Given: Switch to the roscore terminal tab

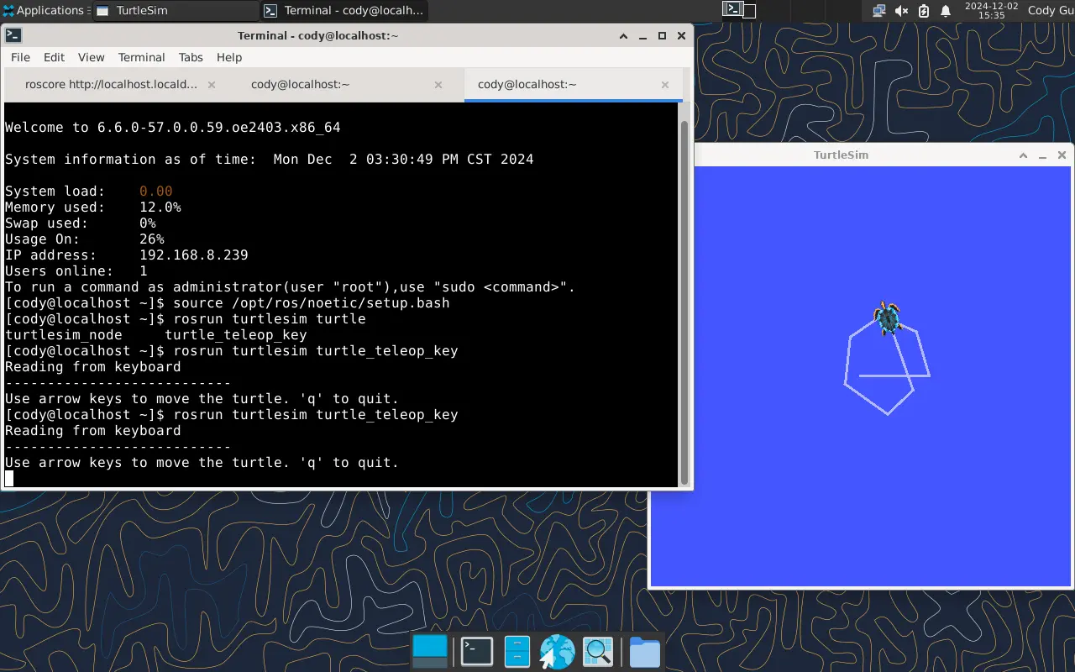Looking at the screenshot, I should (x=111, y=84).
